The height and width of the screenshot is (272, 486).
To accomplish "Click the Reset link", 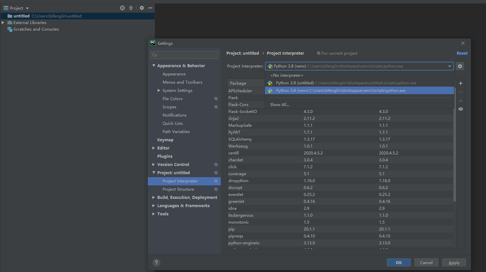I will tap(462, 53).
